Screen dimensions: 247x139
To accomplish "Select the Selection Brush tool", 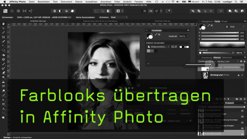I will (3, 42).
